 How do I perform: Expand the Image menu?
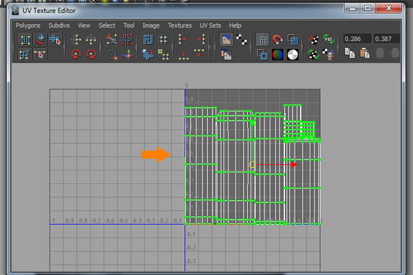pos(151,25)
